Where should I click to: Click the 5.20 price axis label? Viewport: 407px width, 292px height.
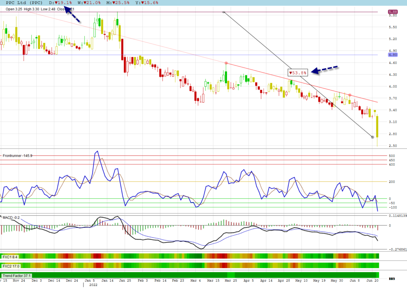tap(393, 39)
